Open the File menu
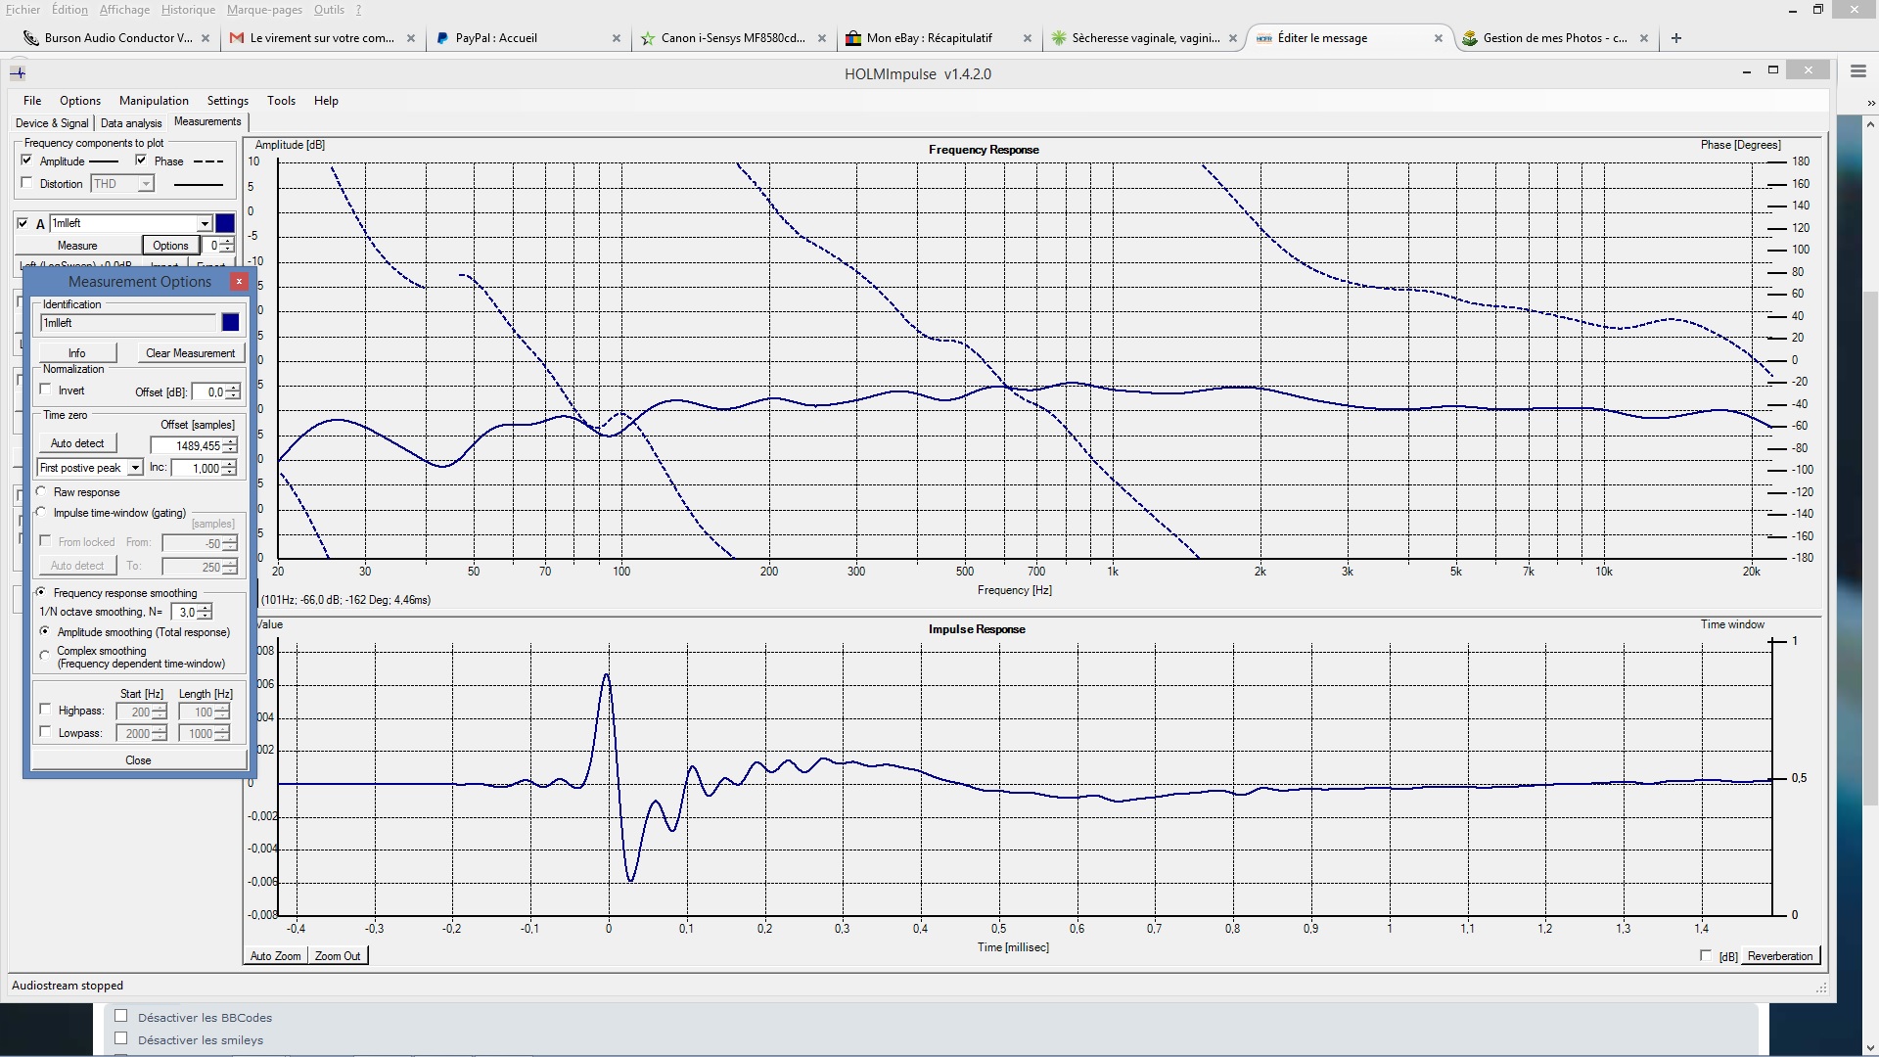This screenshot has height=1057, width=1879. (x=32, y=101)
